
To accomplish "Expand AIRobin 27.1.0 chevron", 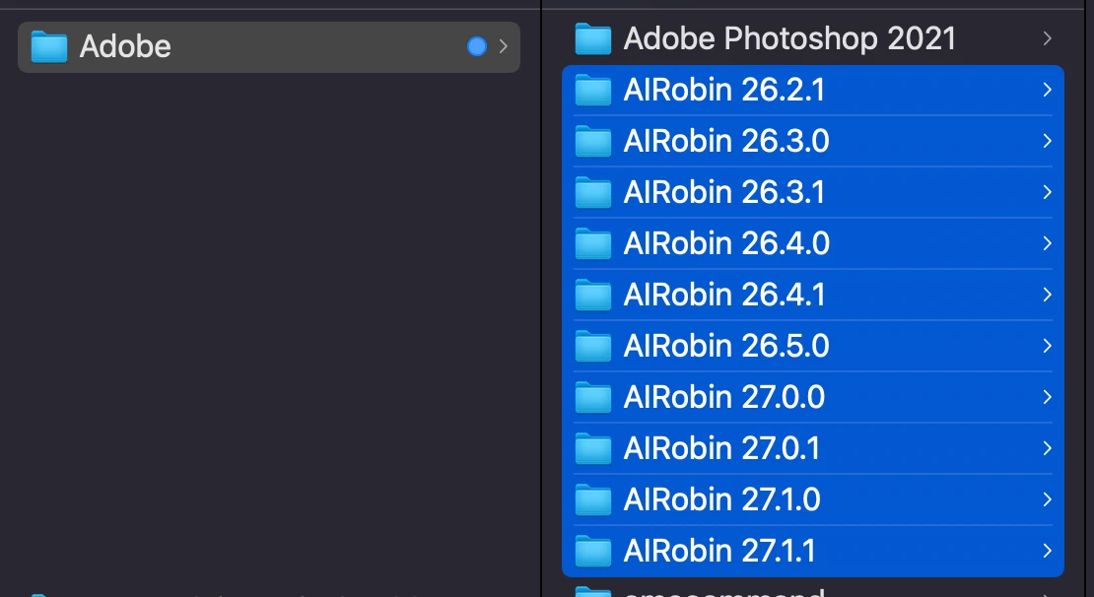I will [1048, 499].
